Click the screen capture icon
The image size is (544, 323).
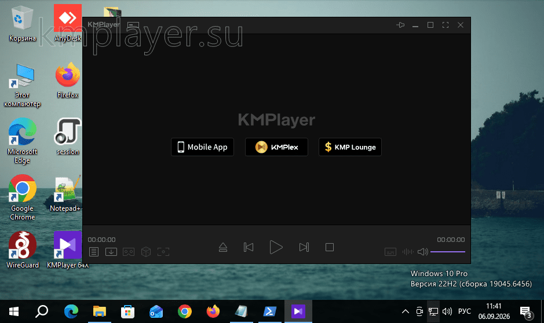163,252
